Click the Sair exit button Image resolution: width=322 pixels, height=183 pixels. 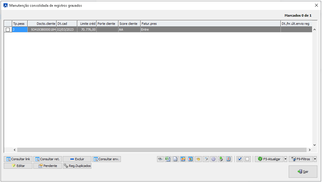pos(303,172)
